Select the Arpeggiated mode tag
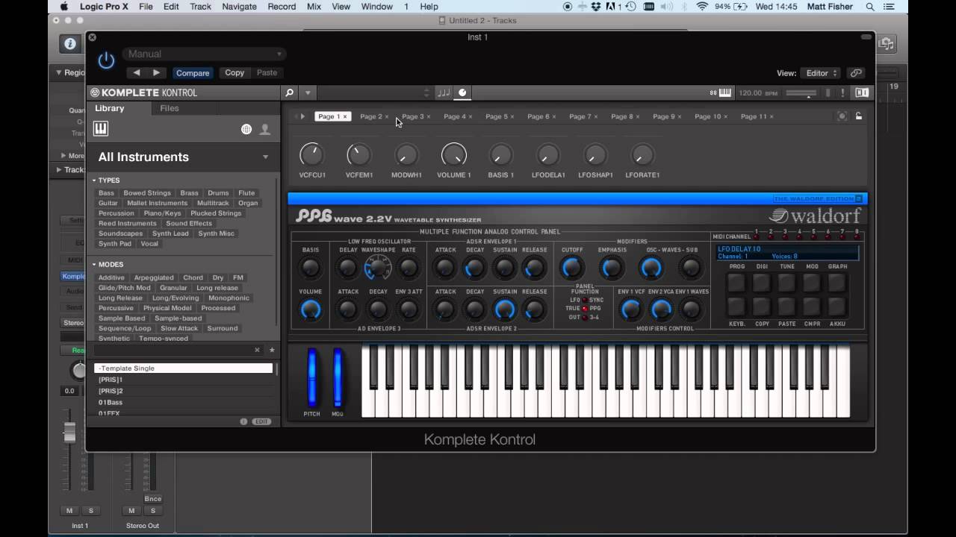The image size is (956, 537). coord(154,277)
